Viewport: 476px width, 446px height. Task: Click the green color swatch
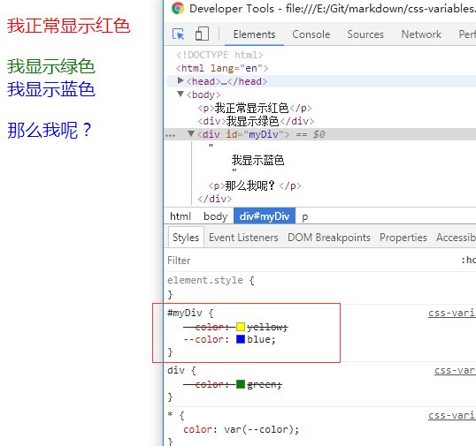241,384
